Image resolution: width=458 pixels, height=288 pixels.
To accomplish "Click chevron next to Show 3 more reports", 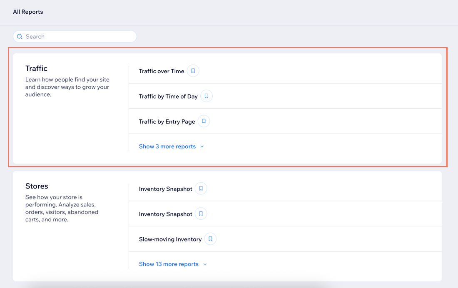I will pyautogui.click(x=202, y=146).
